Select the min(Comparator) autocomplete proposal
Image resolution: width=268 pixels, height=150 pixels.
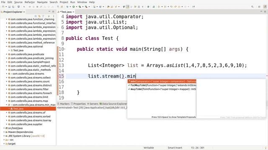162,81
